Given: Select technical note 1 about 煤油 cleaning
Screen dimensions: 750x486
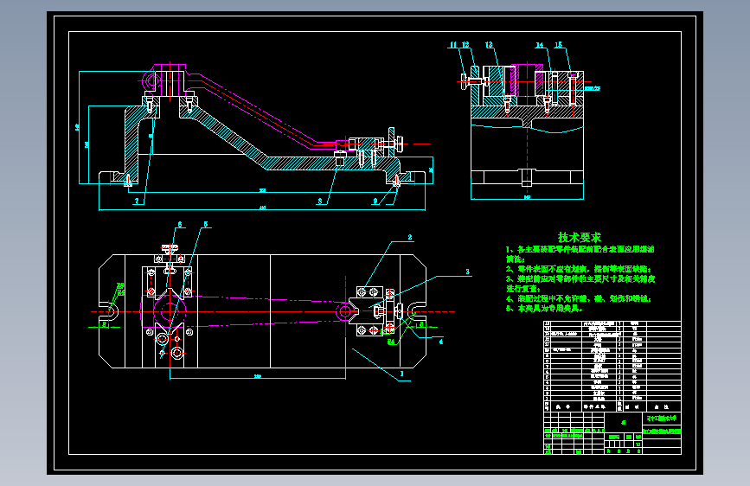Looking at the screenshot, I should coord(580,254).
